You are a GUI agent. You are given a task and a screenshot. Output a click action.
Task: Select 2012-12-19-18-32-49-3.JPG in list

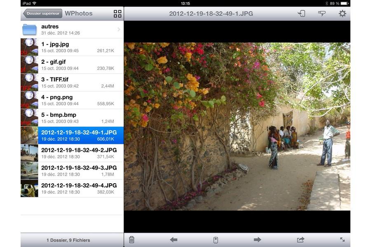pos(72,171)
